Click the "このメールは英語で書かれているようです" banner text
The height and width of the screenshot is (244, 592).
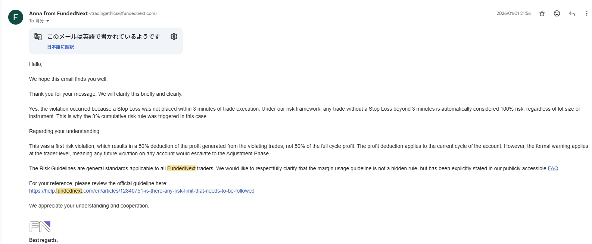[x=104, y=37]
